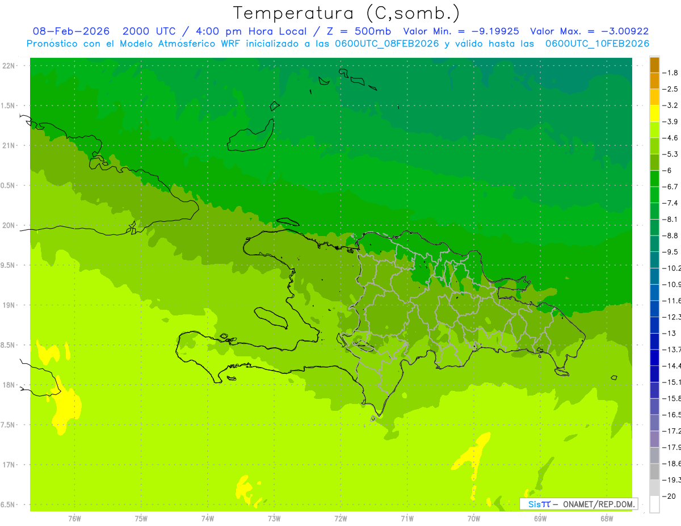Click the dark orange swatch above -1.8
The image size is (681, 526).
coord(654,65)
